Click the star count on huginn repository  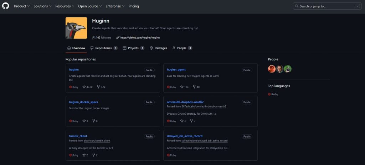point(87,87)
